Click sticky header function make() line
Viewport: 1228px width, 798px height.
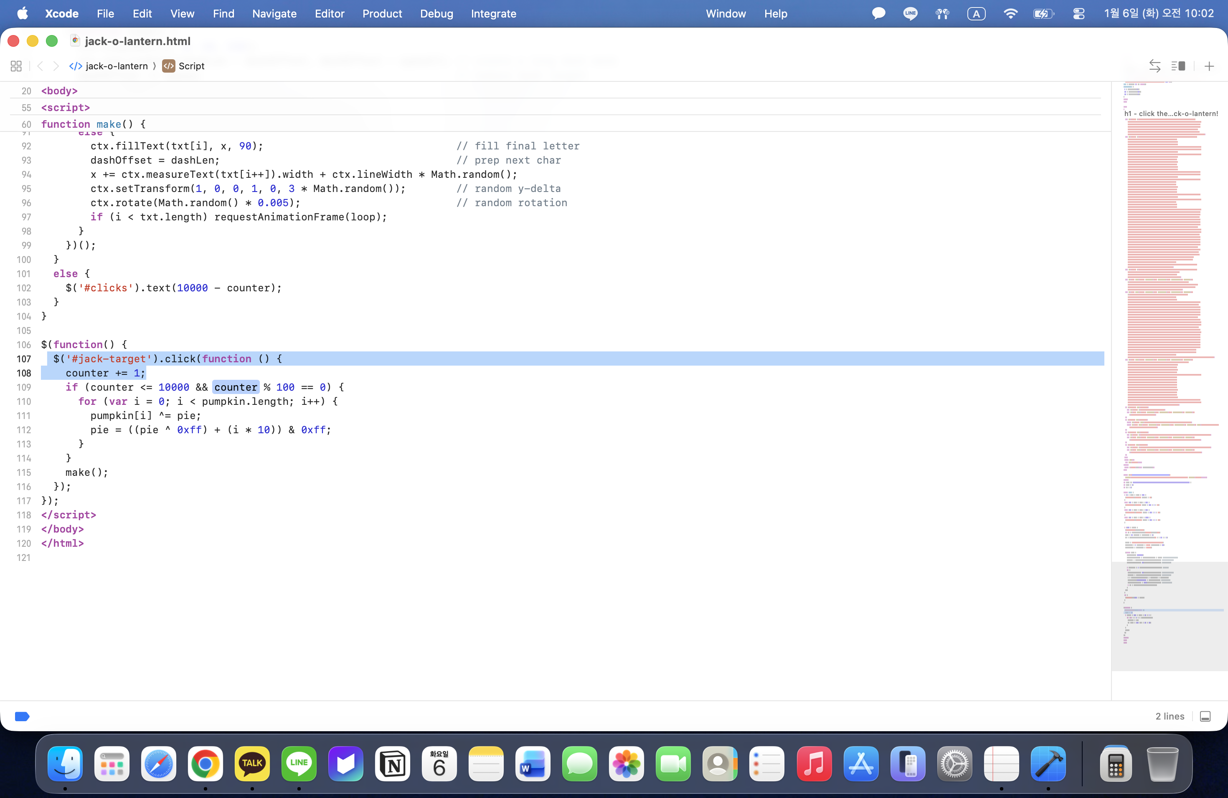coord(93,124)
